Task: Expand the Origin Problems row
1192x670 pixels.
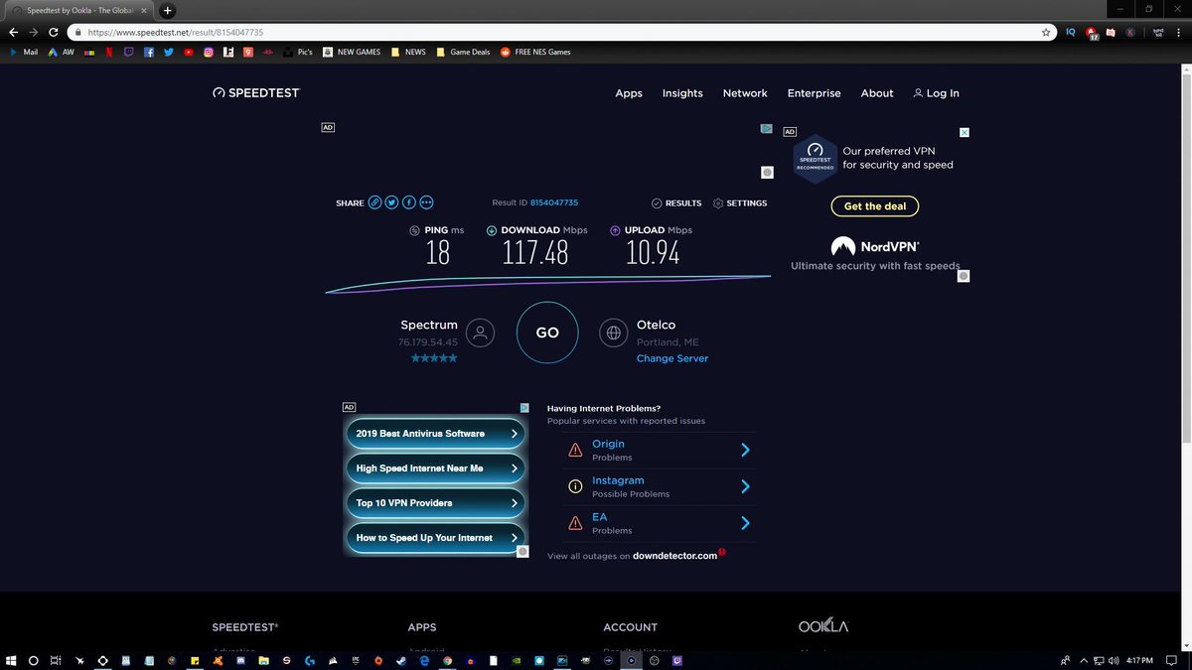Action: point(659,450)
